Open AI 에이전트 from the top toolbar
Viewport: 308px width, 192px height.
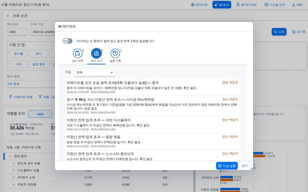click(246, 5)
